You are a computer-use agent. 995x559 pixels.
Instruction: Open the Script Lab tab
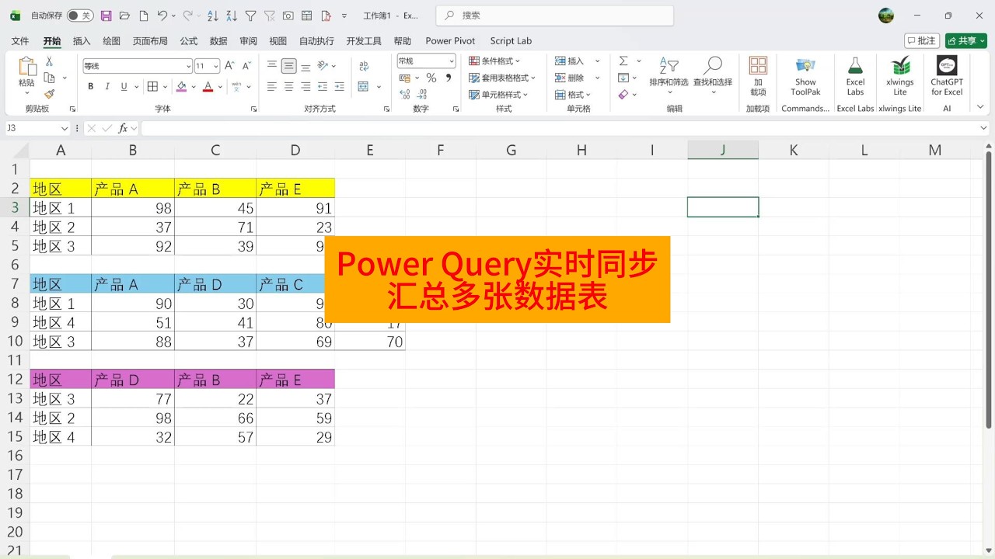point(511,41)
